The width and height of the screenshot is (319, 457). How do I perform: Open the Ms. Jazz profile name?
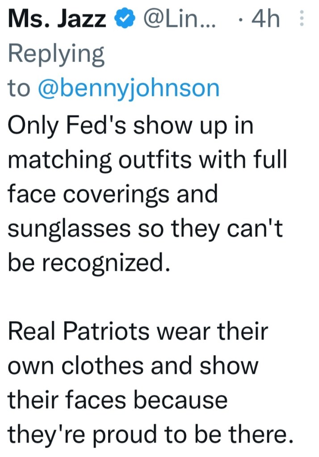point(57,19)
